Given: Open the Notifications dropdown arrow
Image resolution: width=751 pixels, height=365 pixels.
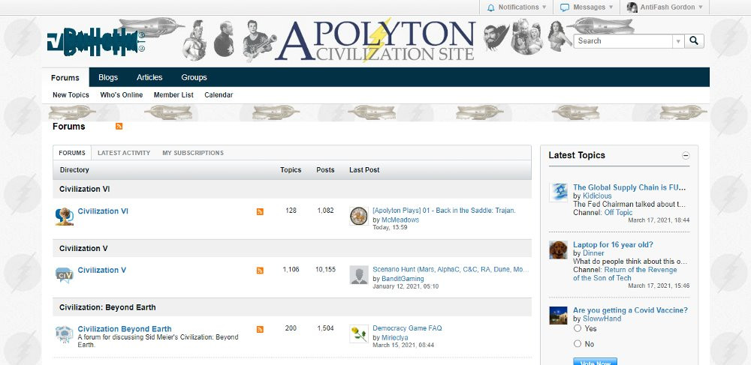Looking at the screenshot, I should [x=544, y=7].
